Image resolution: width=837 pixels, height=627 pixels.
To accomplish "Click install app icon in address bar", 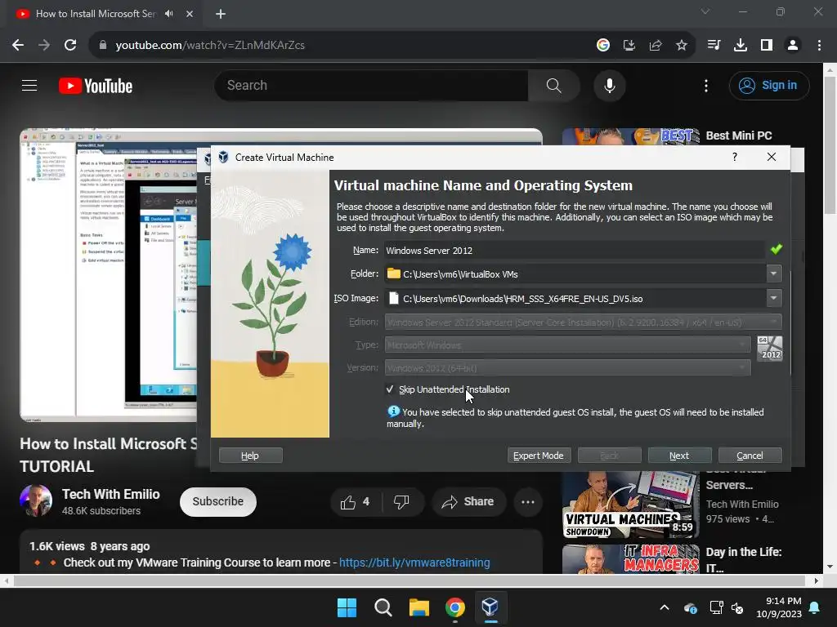I will pyautogui.click(x=629, y=46).
